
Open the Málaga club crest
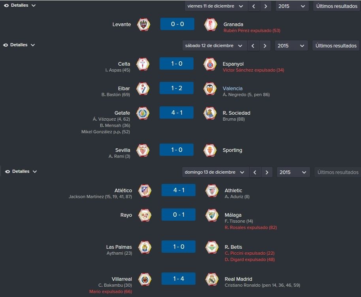coord(212,215)
